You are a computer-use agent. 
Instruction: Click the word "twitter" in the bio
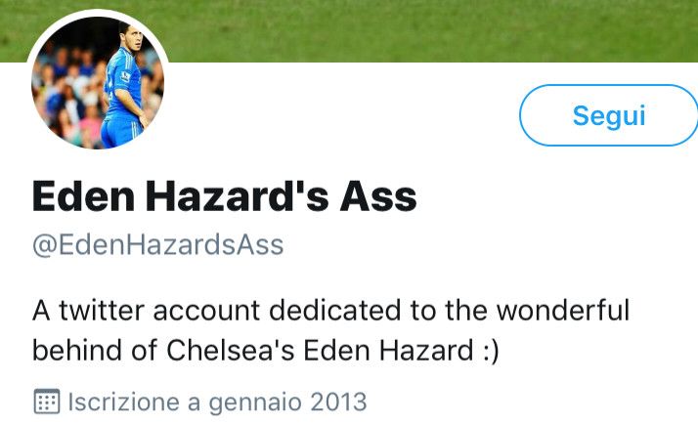pyautogui.click(x=98, y=311)
